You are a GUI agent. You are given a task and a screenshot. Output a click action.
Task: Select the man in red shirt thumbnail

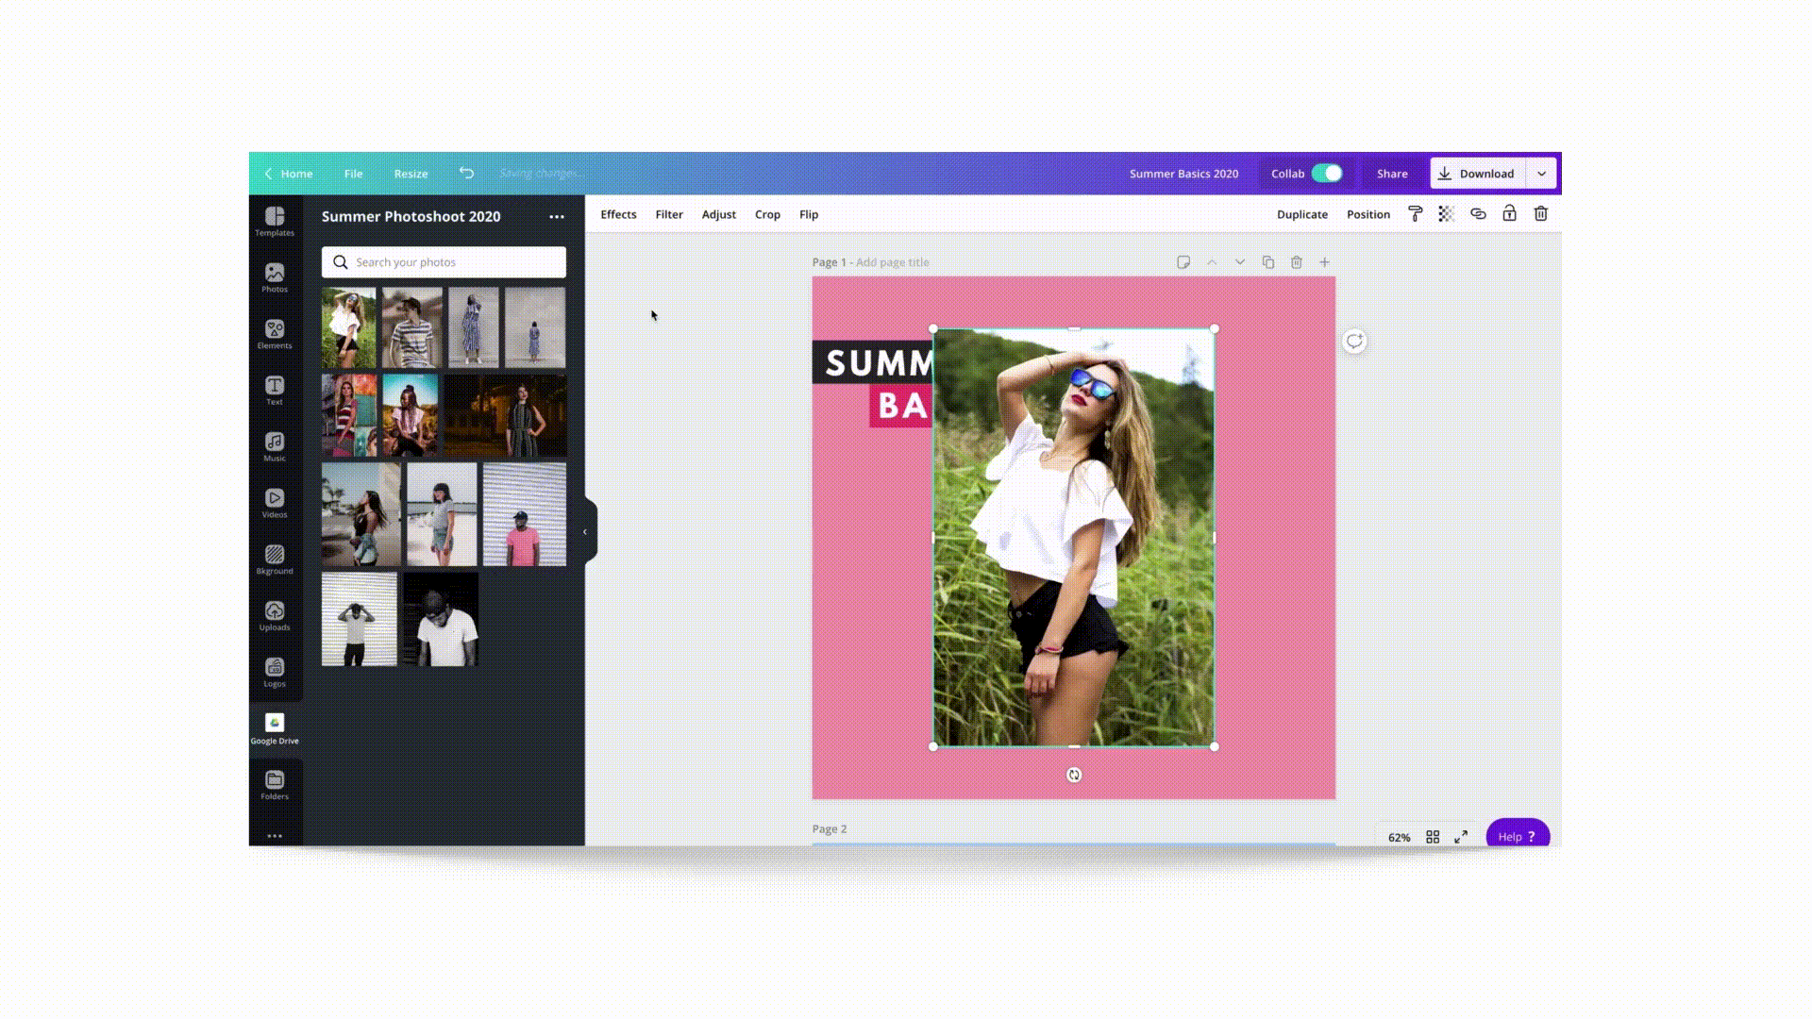tap(525, 514)
